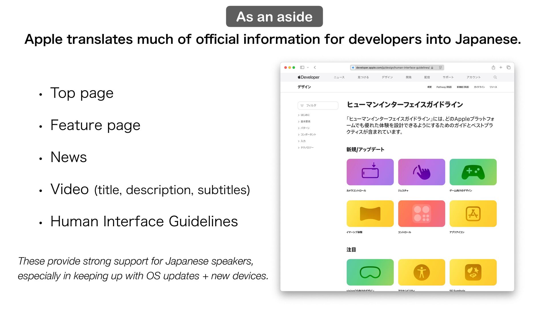
Task: Click the Video (title, description, subtitles) bullet
Action: click(150, 189)
